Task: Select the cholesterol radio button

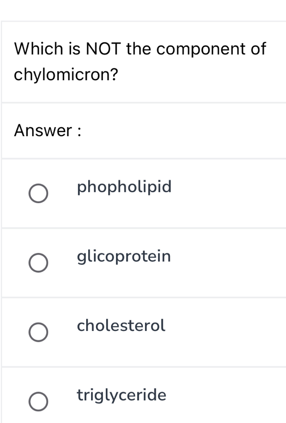Action: [x=38, y=332]
